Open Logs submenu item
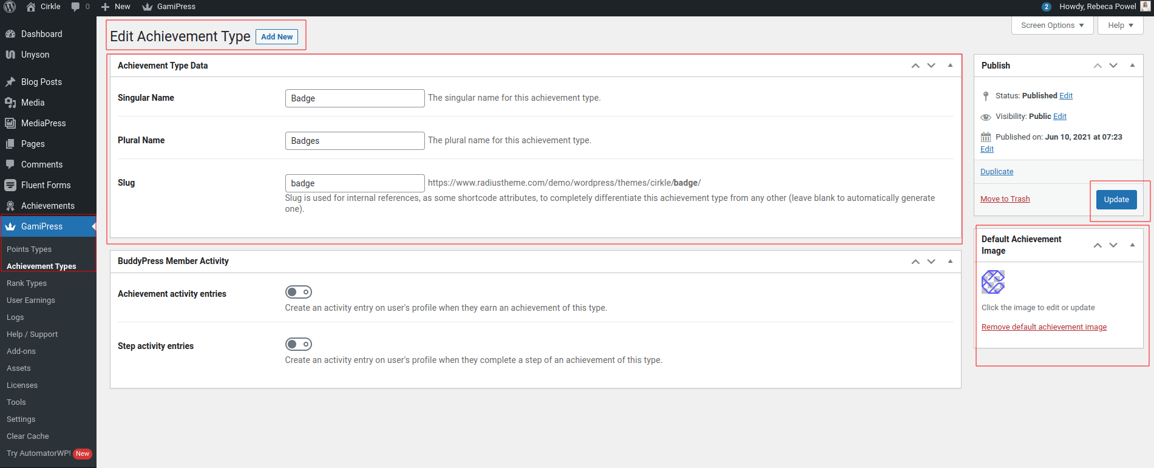This screenshot has height=468, width=1154. (x=15, y=317)
